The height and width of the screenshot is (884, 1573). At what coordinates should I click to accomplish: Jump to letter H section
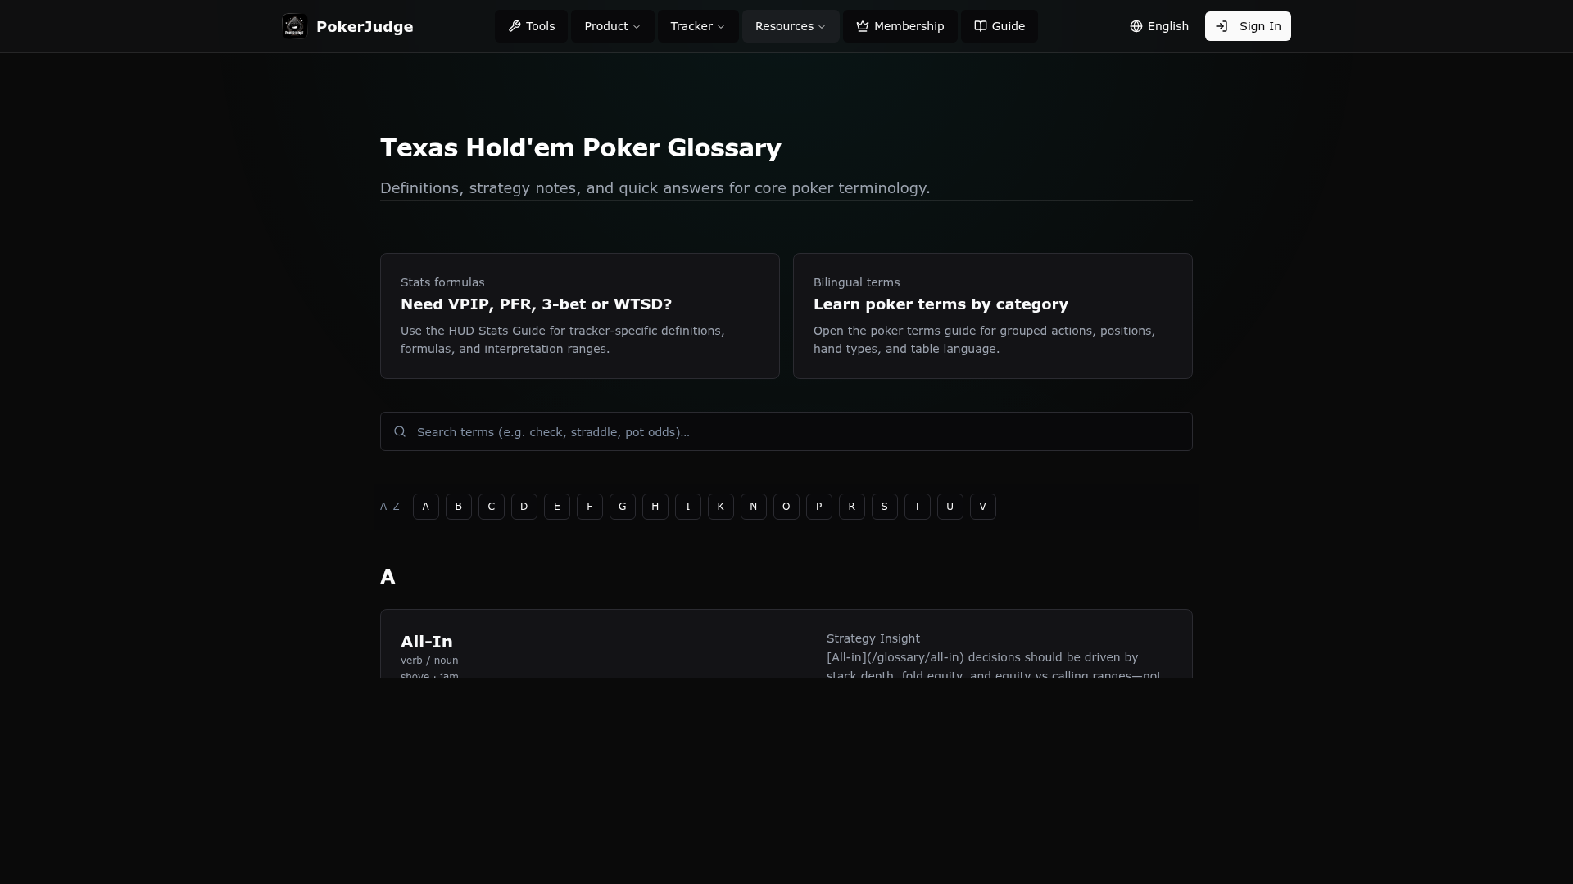(655, 507)
